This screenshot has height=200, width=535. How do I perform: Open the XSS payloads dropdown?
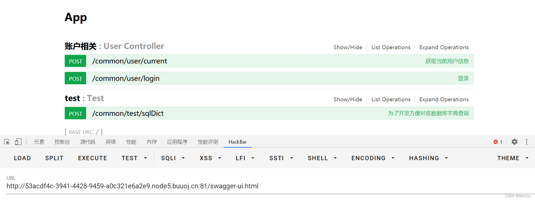tap(210, 158)
